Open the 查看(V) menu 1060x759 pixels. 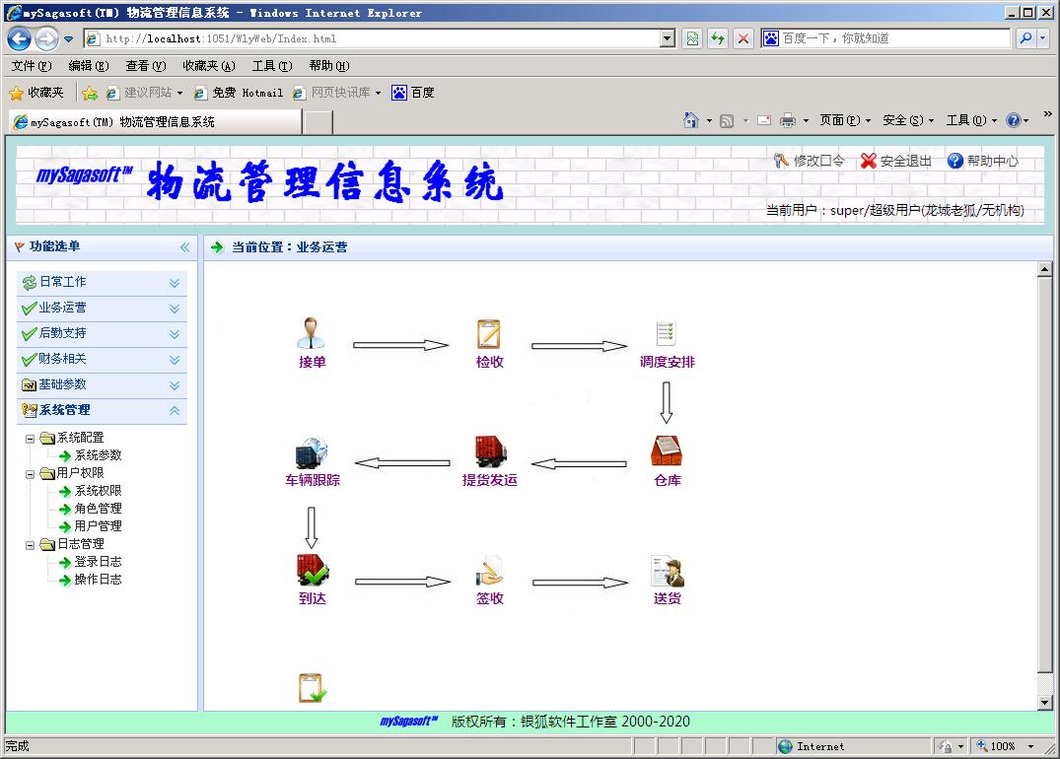pos(145,66)
